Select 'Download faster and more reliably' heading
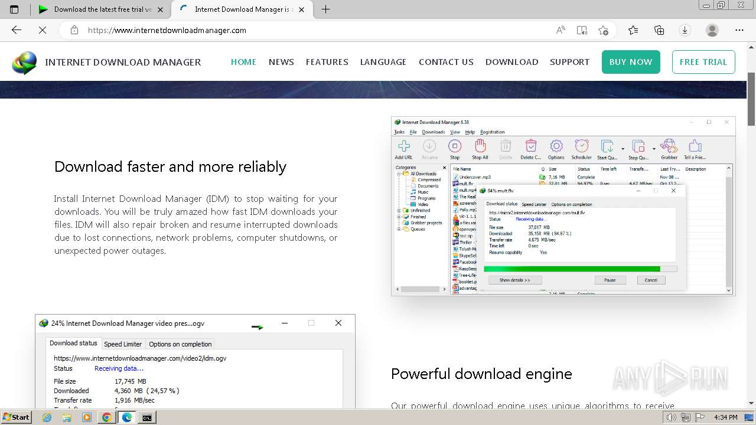This screenshot has height=425, width=756. click(170, 166)
